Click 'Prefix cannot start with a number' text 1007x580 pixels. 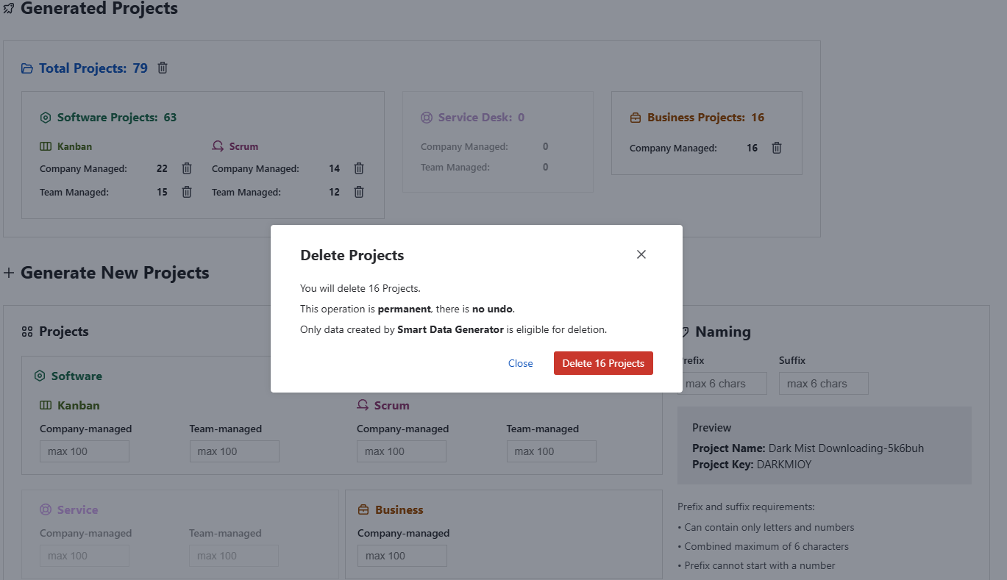pos(760,565)
